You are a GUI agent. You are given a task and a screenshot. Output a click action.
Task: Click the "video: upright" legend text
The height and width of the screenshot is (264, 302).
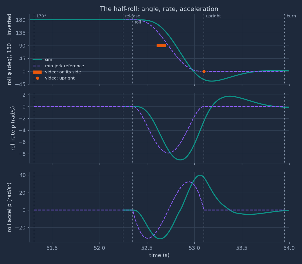click(60, 78)
